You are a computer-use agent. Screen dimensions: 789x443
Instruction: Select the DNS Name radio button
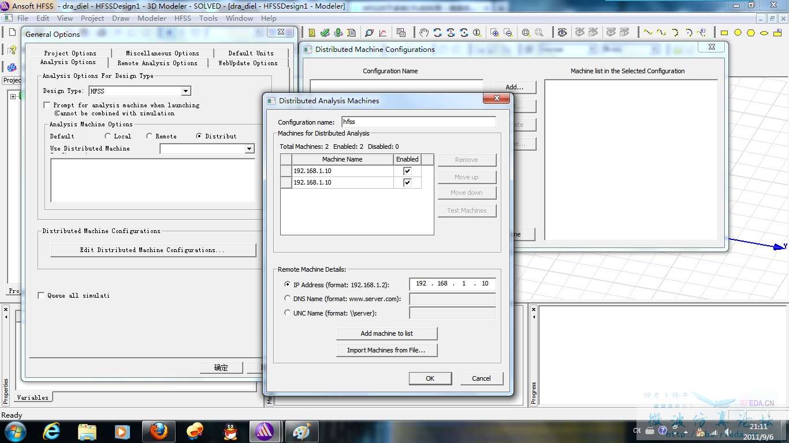coord(288,299)
